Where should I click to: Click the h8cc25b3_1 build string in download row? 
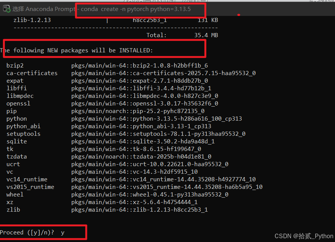(x=150, y=20)
